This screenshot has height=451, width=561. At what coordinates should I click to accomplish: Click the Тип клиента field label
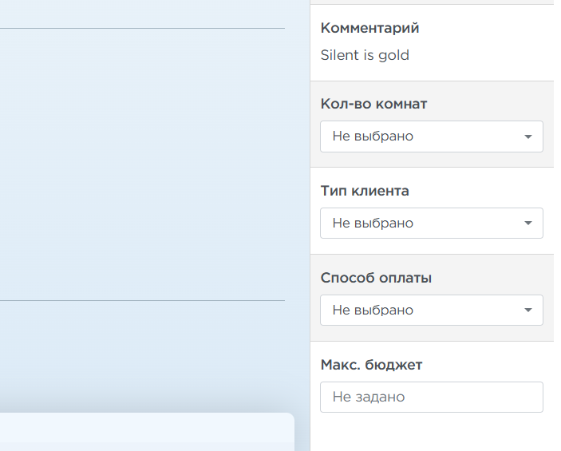365,191
